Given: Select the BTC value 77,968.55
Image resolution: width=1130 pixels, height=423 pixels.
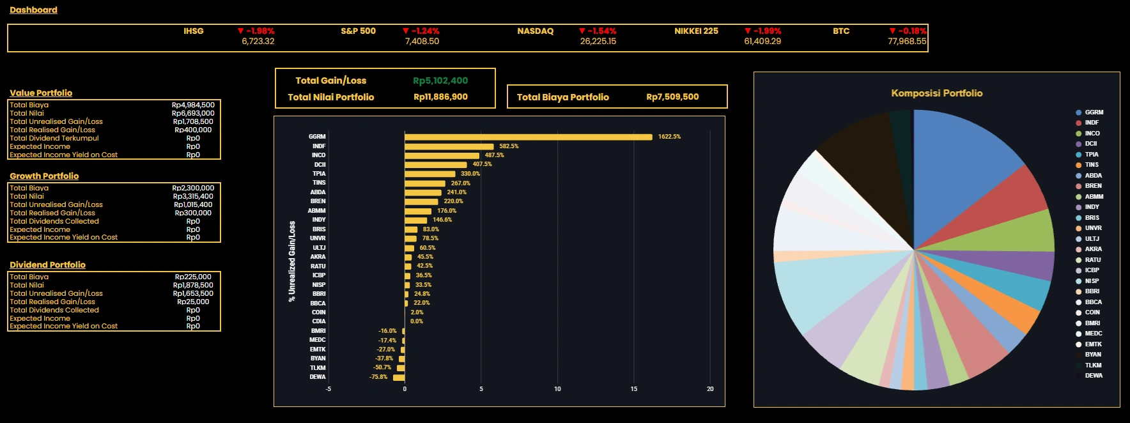Looking at the screenshot, I should (x=907, y=41).
